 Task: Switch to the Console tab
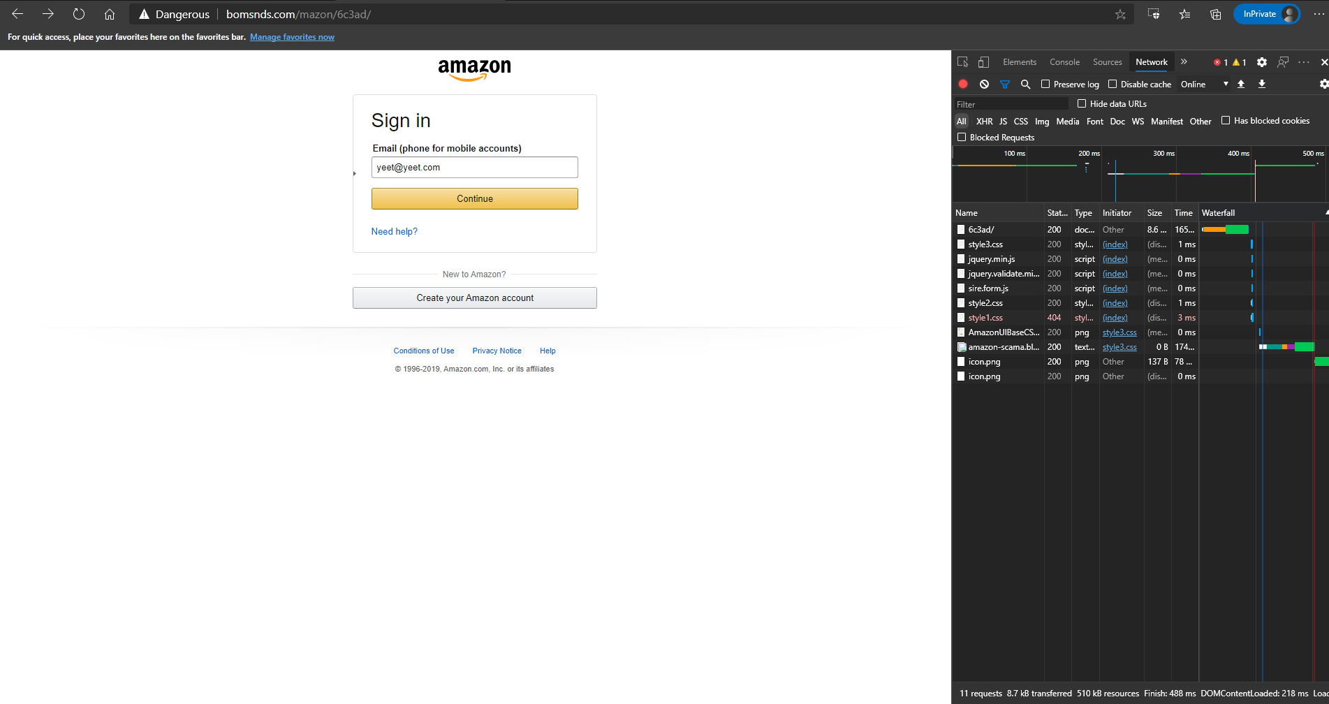(1064, 62)
